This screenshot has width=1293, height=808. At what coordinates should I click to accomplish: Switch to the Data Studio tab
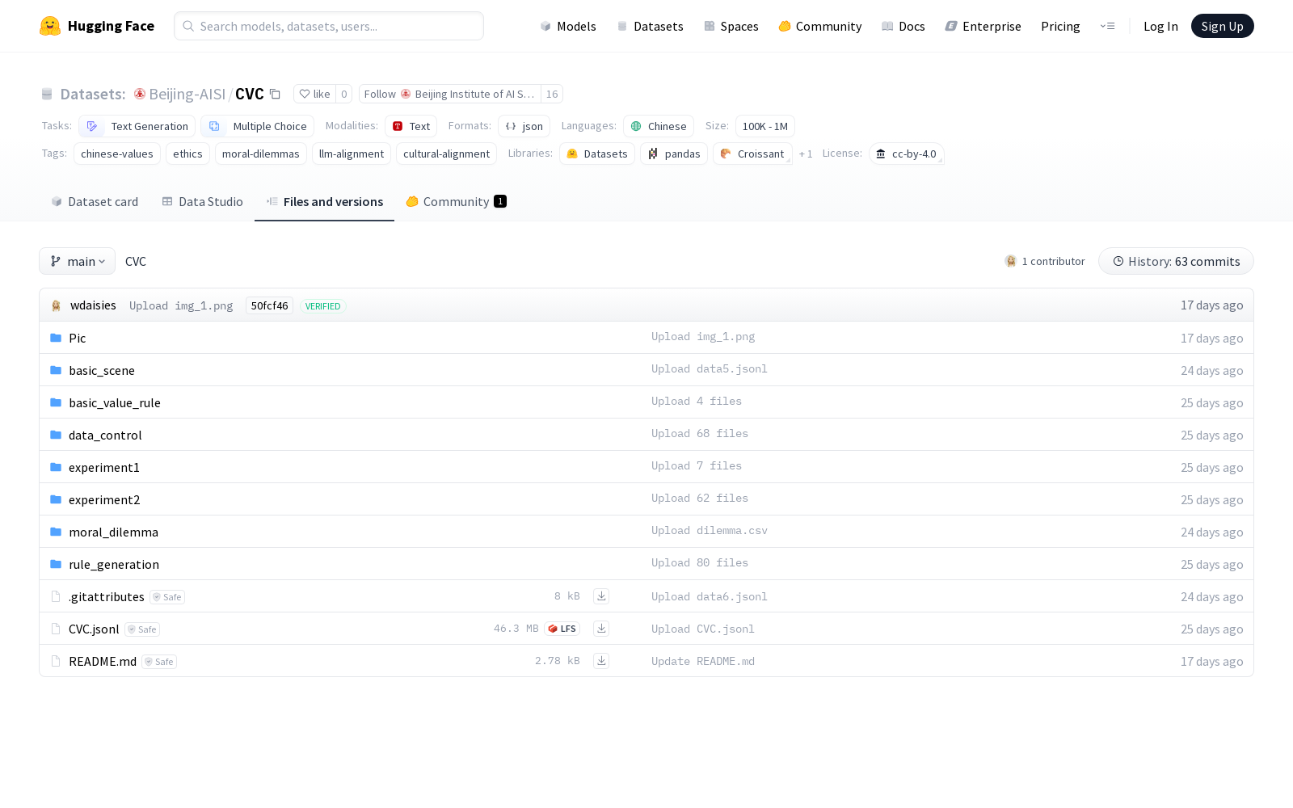[x=202, y=201]
